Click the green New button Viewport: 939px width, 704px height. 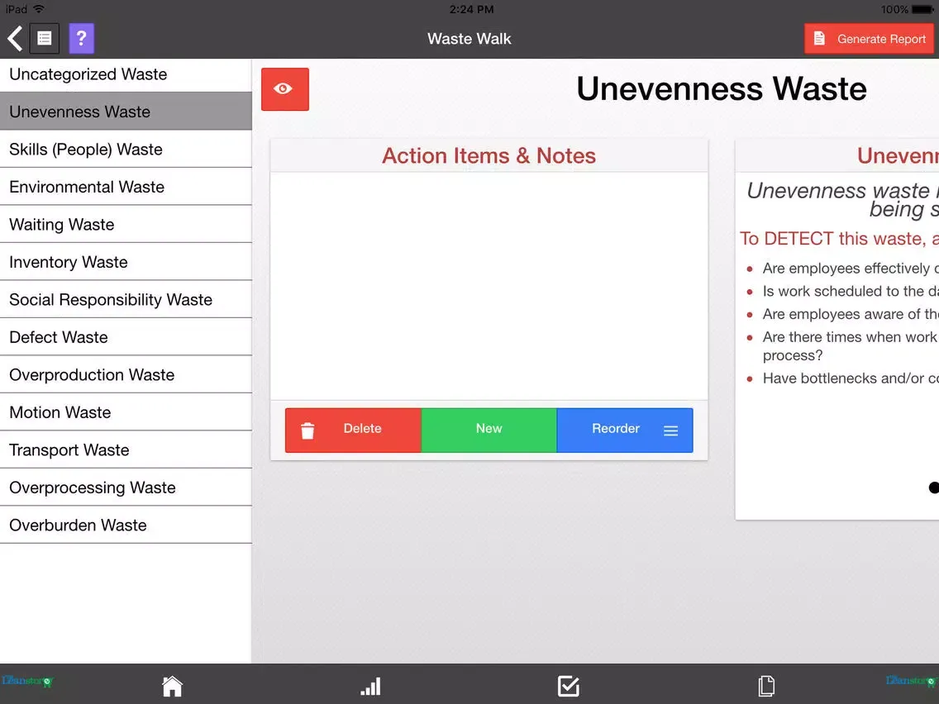pos(489,430)
